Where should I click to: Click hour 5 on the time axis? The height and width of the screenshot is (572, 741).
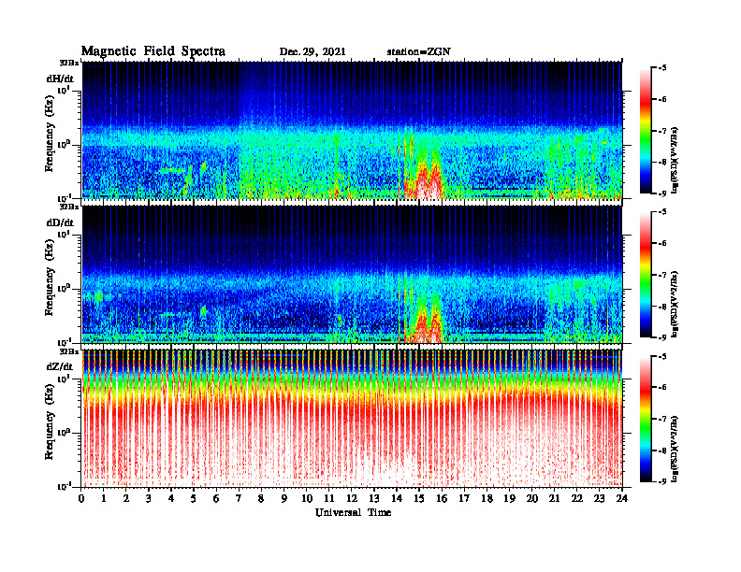click(x=194, y=499)
